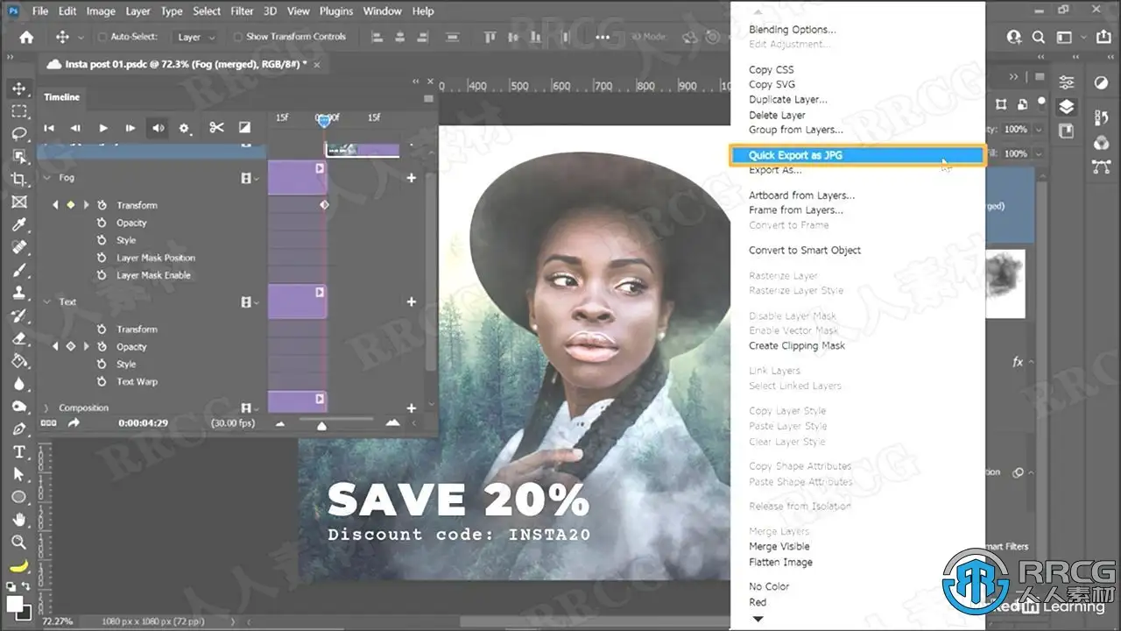Select the Zoom tool
Image resolution: width=1121 pixels, height=631 pixels.
(18, 542)
